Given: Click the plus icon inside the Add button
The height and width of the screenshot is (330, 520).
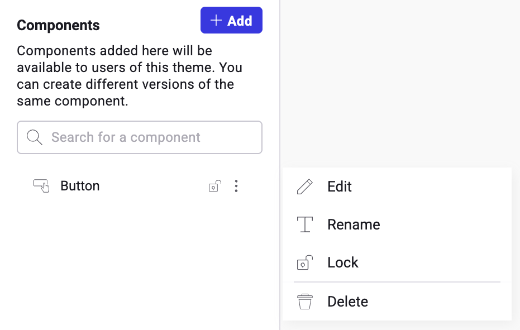Looking at the screenshot, I should (216, 21).
